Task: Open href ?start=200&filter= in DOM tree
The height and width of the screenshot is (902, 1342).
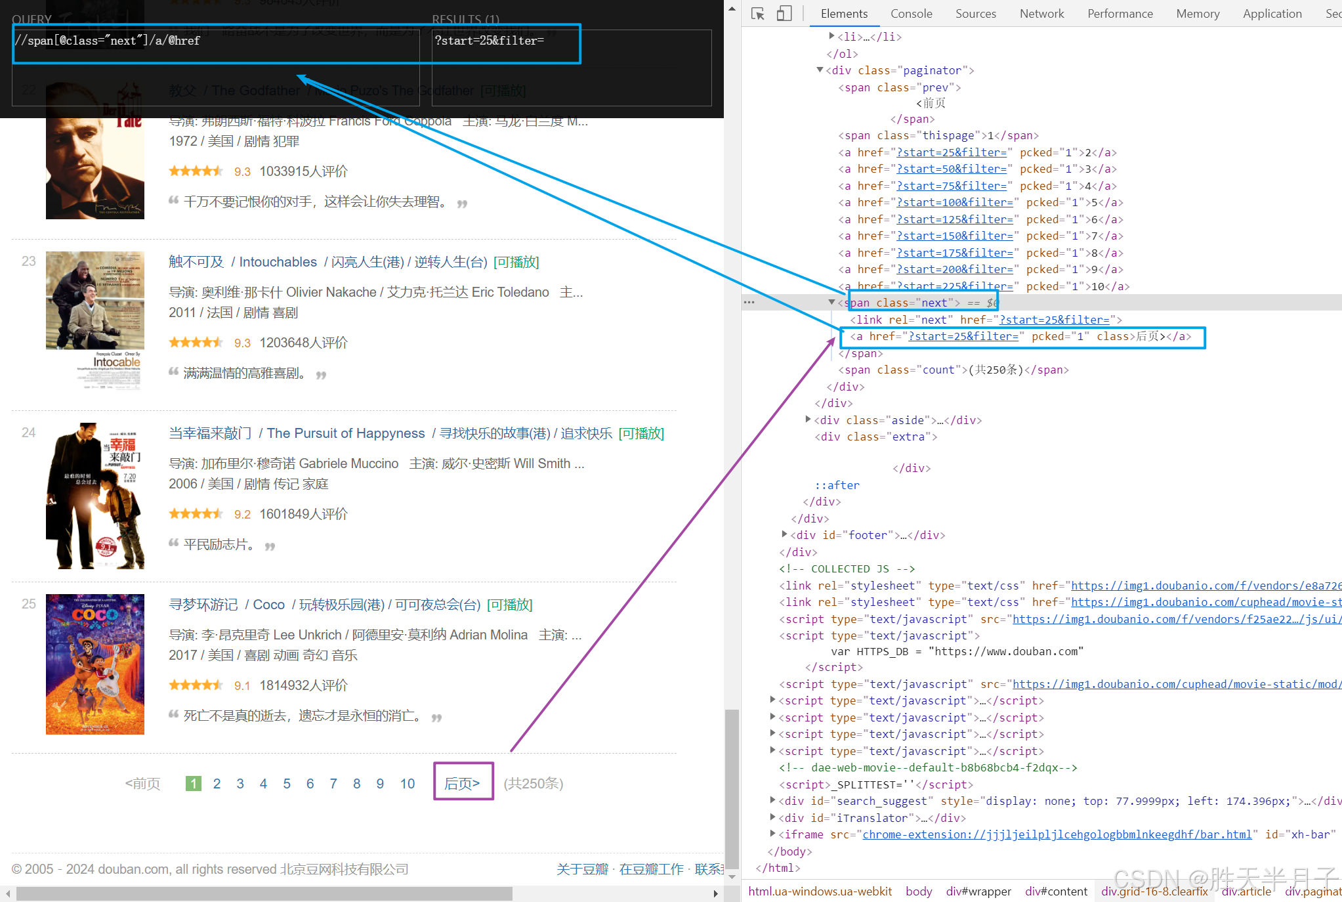Action: pyautogui.click(x=955, y=269)
